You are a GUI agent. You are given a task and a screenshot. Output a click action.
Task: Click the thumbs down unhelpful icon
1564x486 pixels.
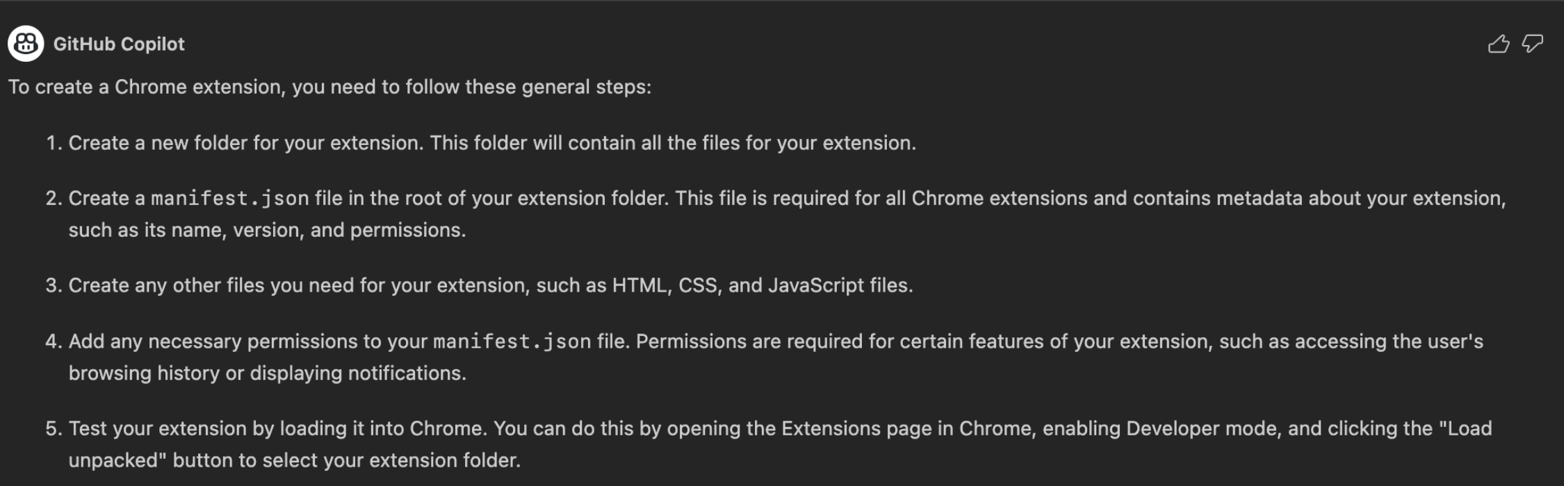[x=1533, y=44]
